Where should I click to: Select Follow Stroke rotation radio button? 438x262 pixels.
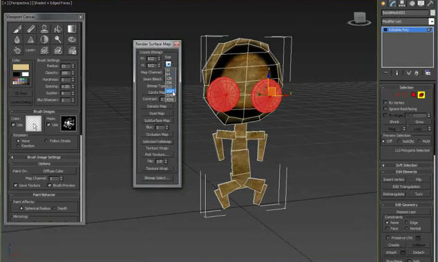coord(46,141)
